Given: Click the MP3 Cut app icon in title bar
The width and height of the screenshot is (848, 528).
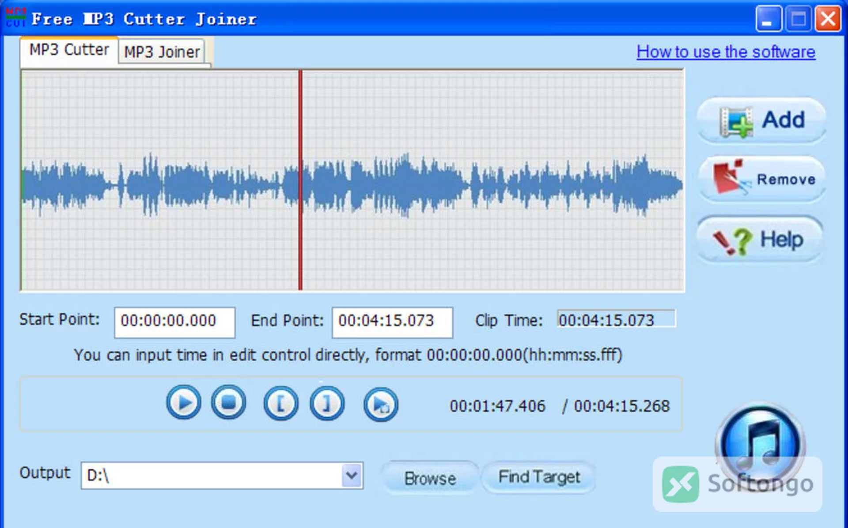Looking at the screenshot, I should click(x=16, y=18).
